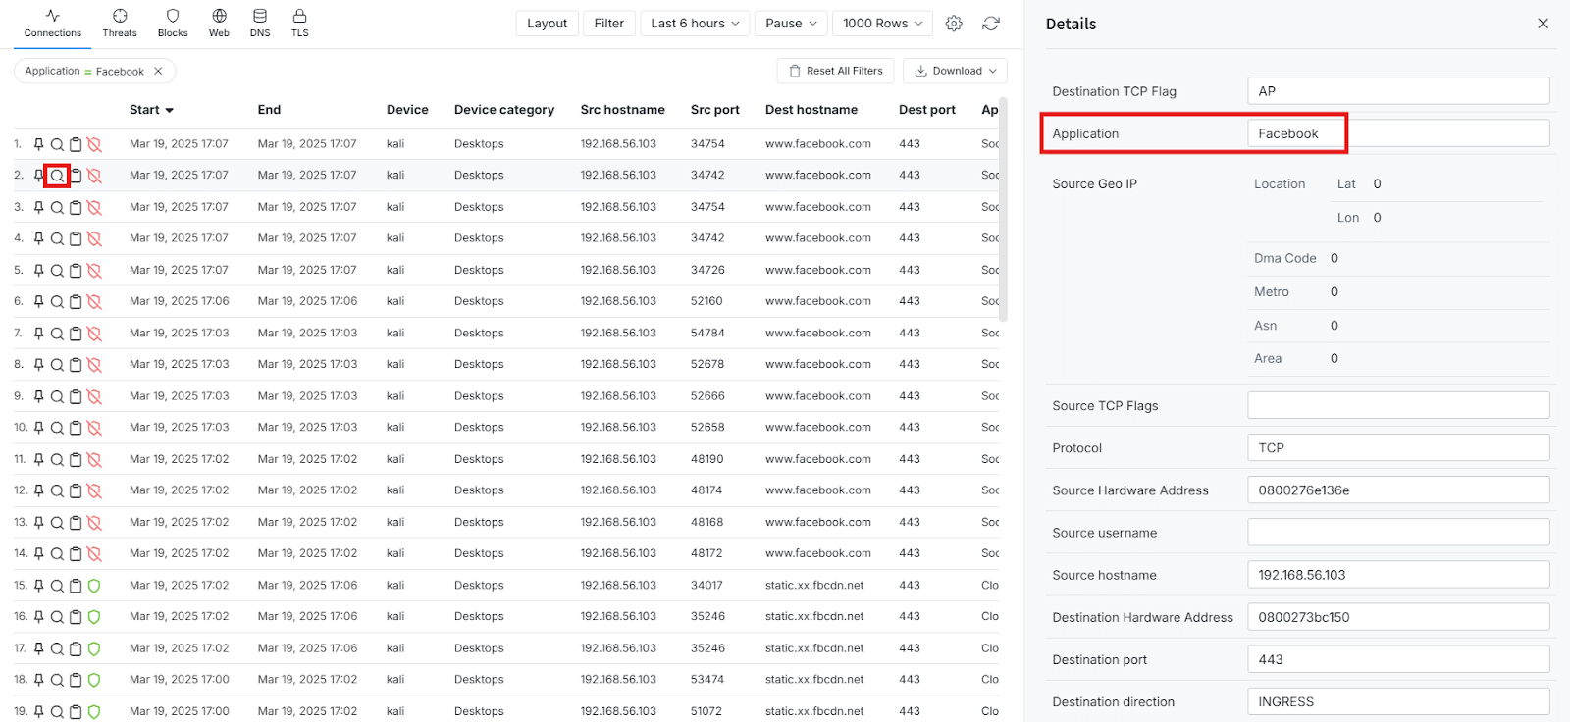Click the red blocked shield on row 14
Viewport: 1570px width, 722px height.
tap(94, 553)
